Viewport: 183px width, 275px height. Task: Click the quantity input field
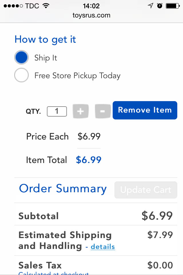(57, 111)
